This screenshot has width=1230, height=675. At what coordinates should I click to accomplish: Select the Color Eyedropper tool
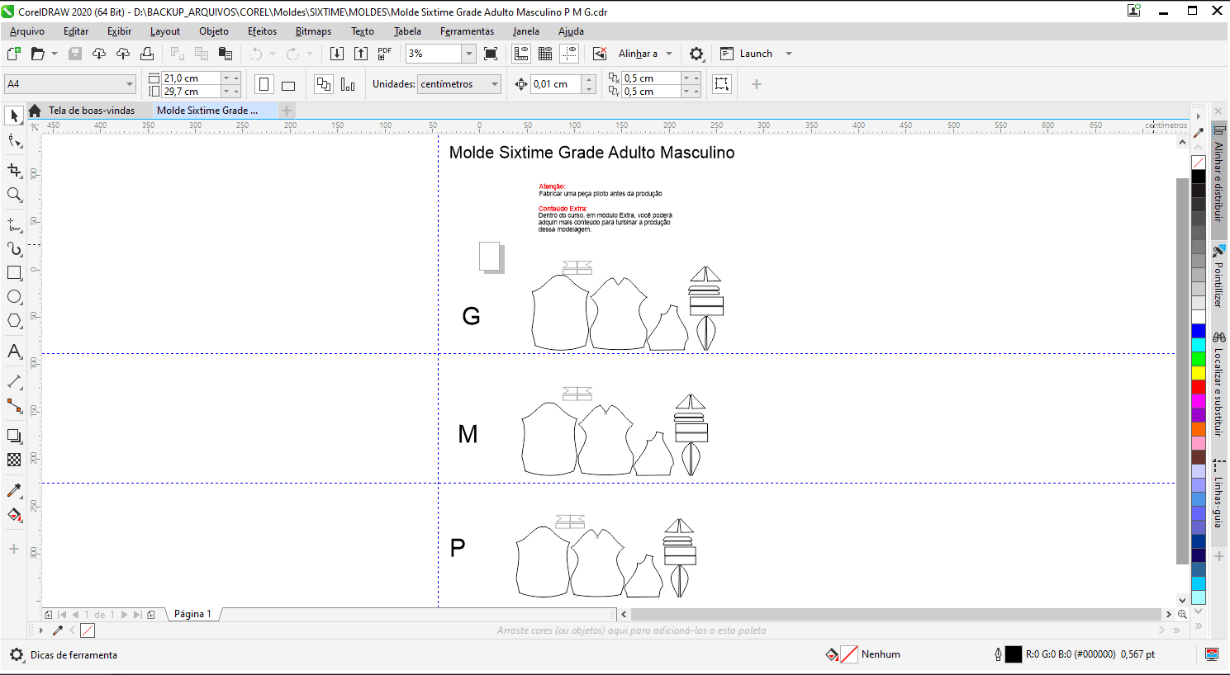click(14, 490)
